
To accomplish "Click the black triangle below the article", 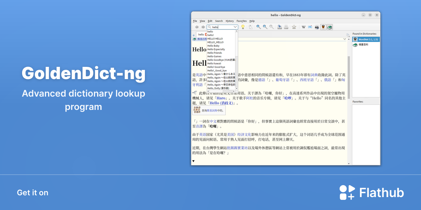I will 193,161.
